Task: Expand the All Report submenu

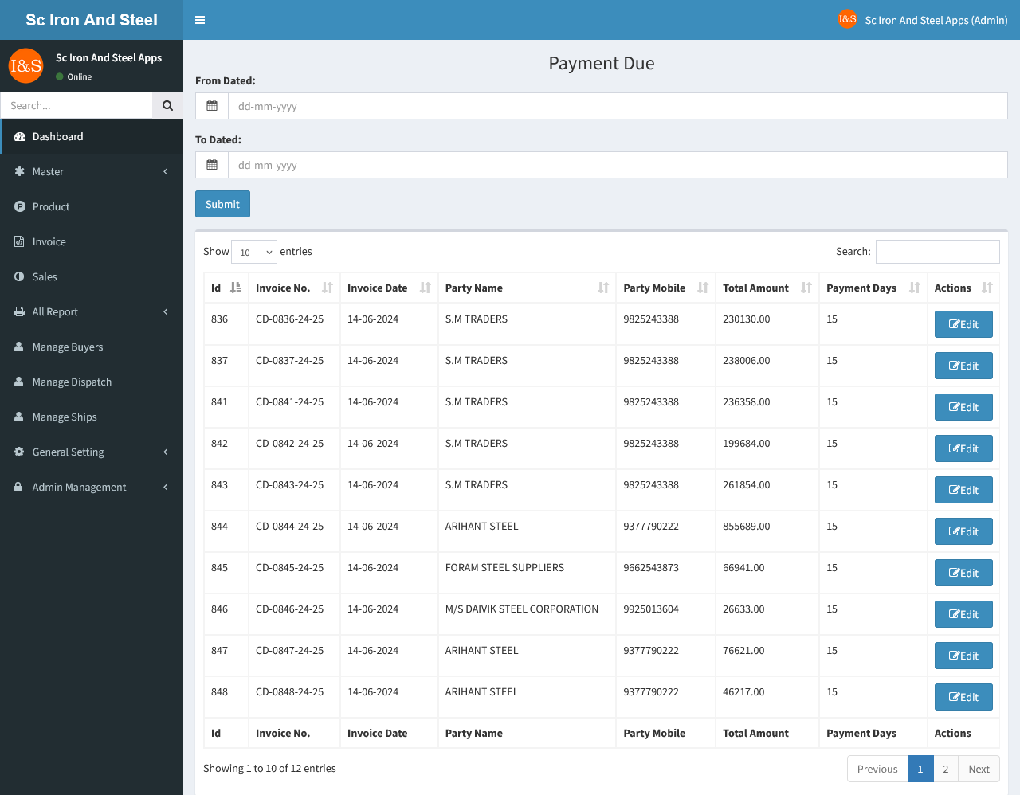Action: tap(92, 311)
